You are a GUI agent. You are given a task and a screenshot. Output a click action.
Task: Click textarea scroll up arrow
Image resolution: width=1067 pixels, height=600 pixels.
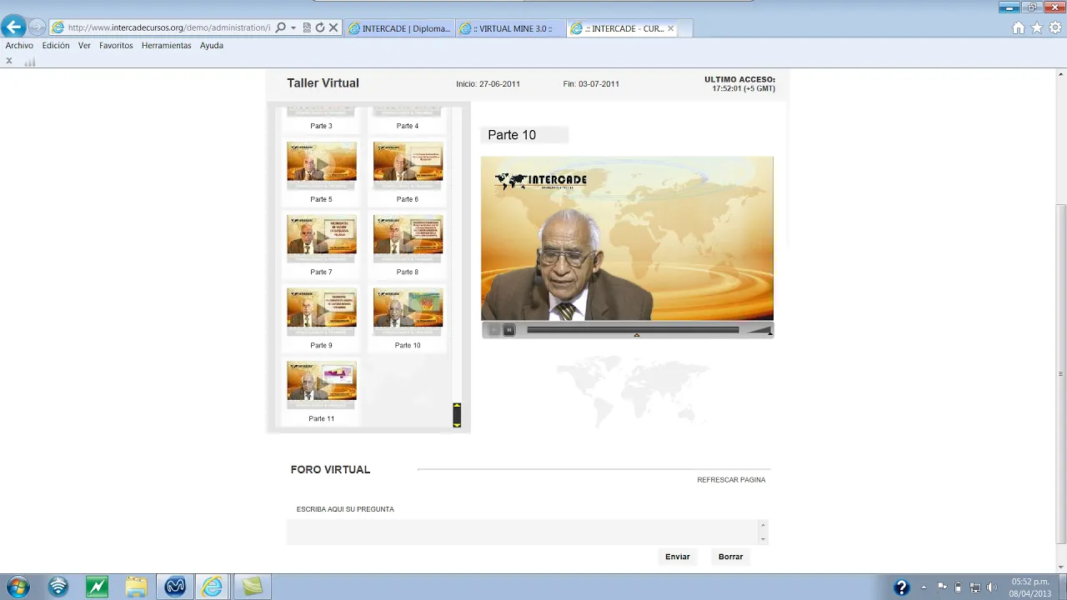(x=763, y=525)
